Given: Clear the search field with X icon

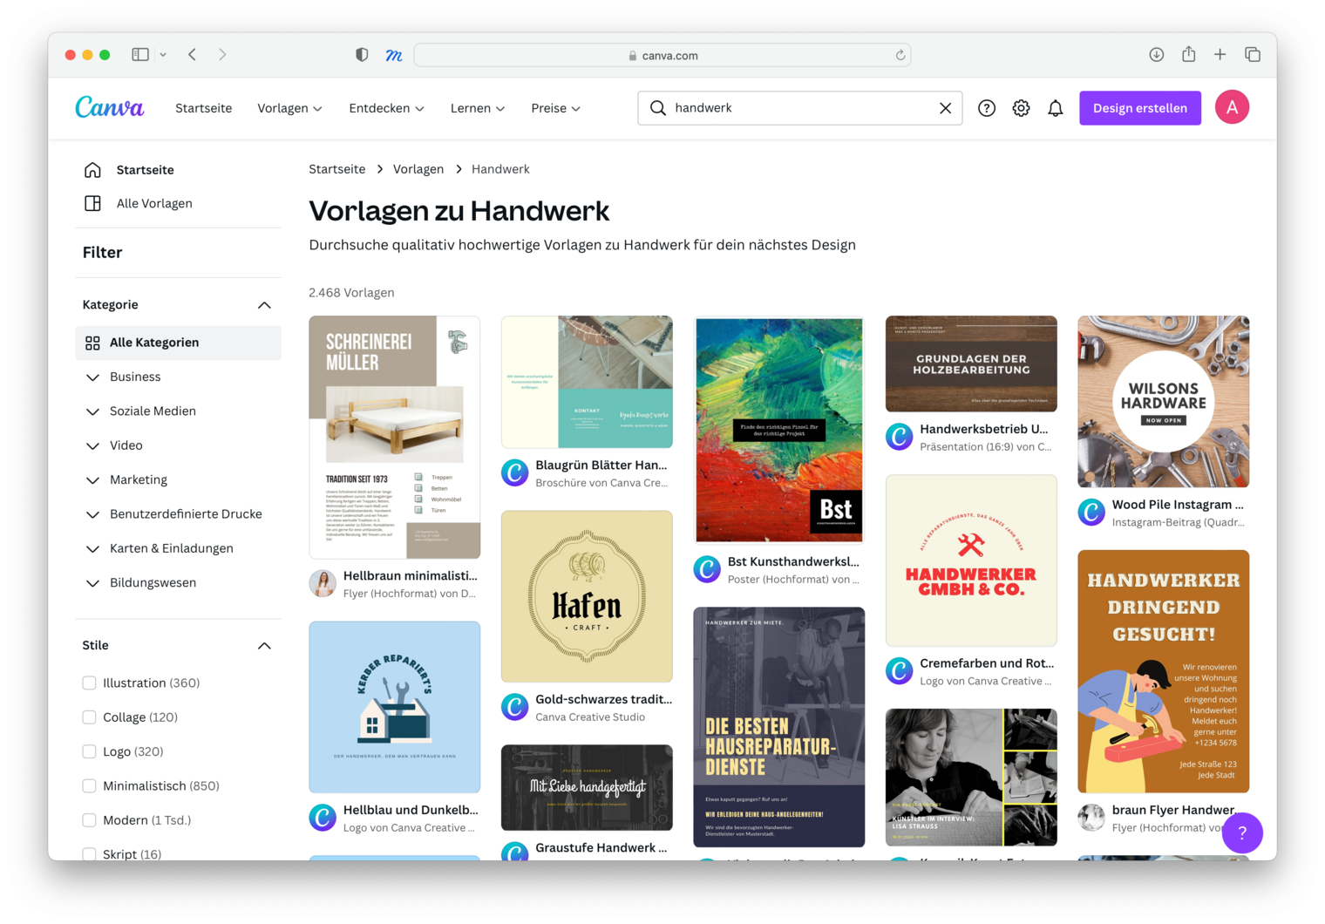Looking at the screenshot, I should [945, 108].
